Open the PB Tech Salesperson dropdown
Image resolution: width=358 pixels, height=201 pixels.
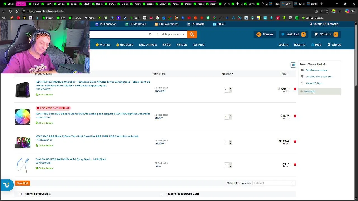pos(273,183)
